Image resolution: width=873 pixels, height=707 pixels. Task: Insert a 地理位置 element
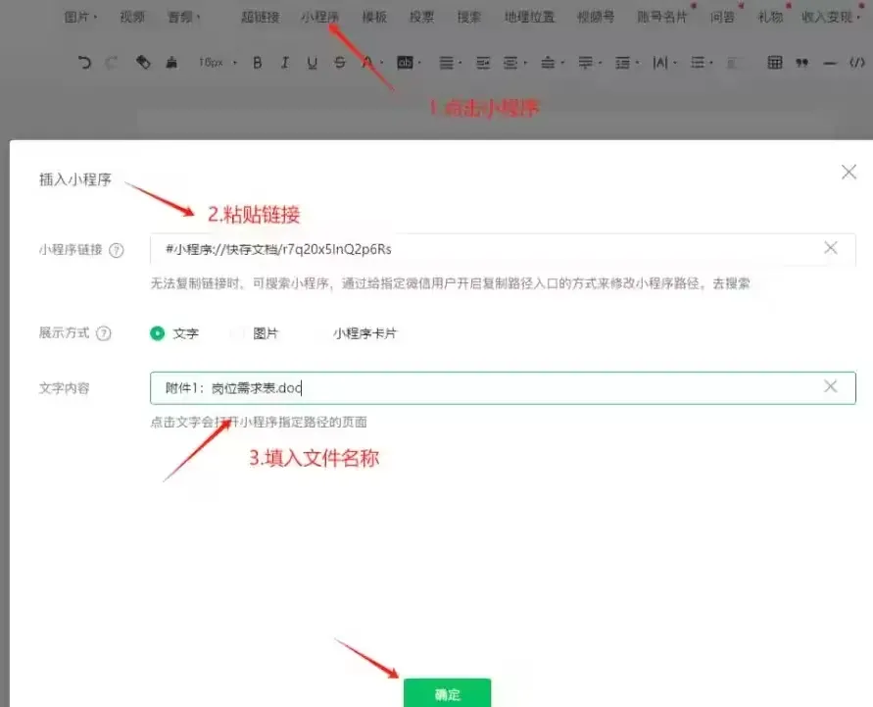[529, 18]
